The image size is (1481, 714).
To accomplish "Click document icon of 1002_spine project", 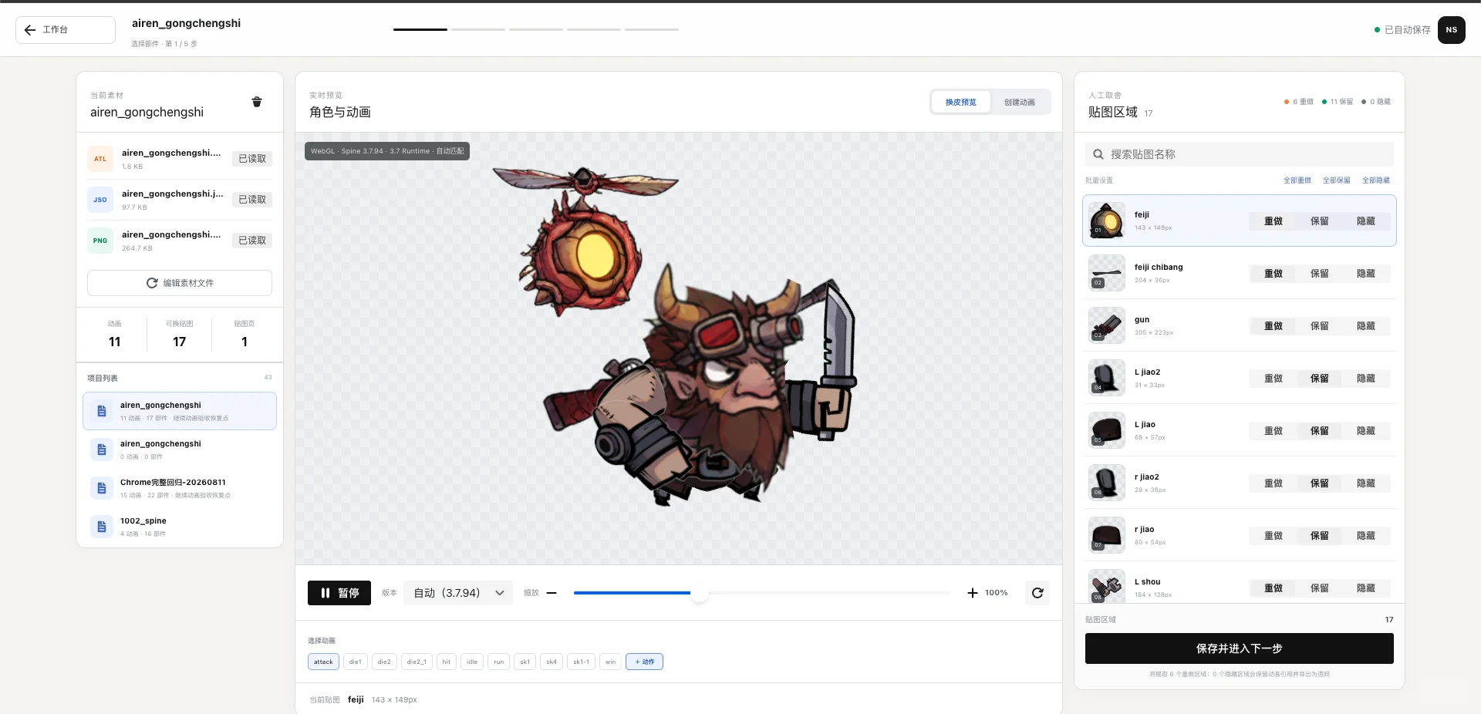I will (x=102, y=527).
